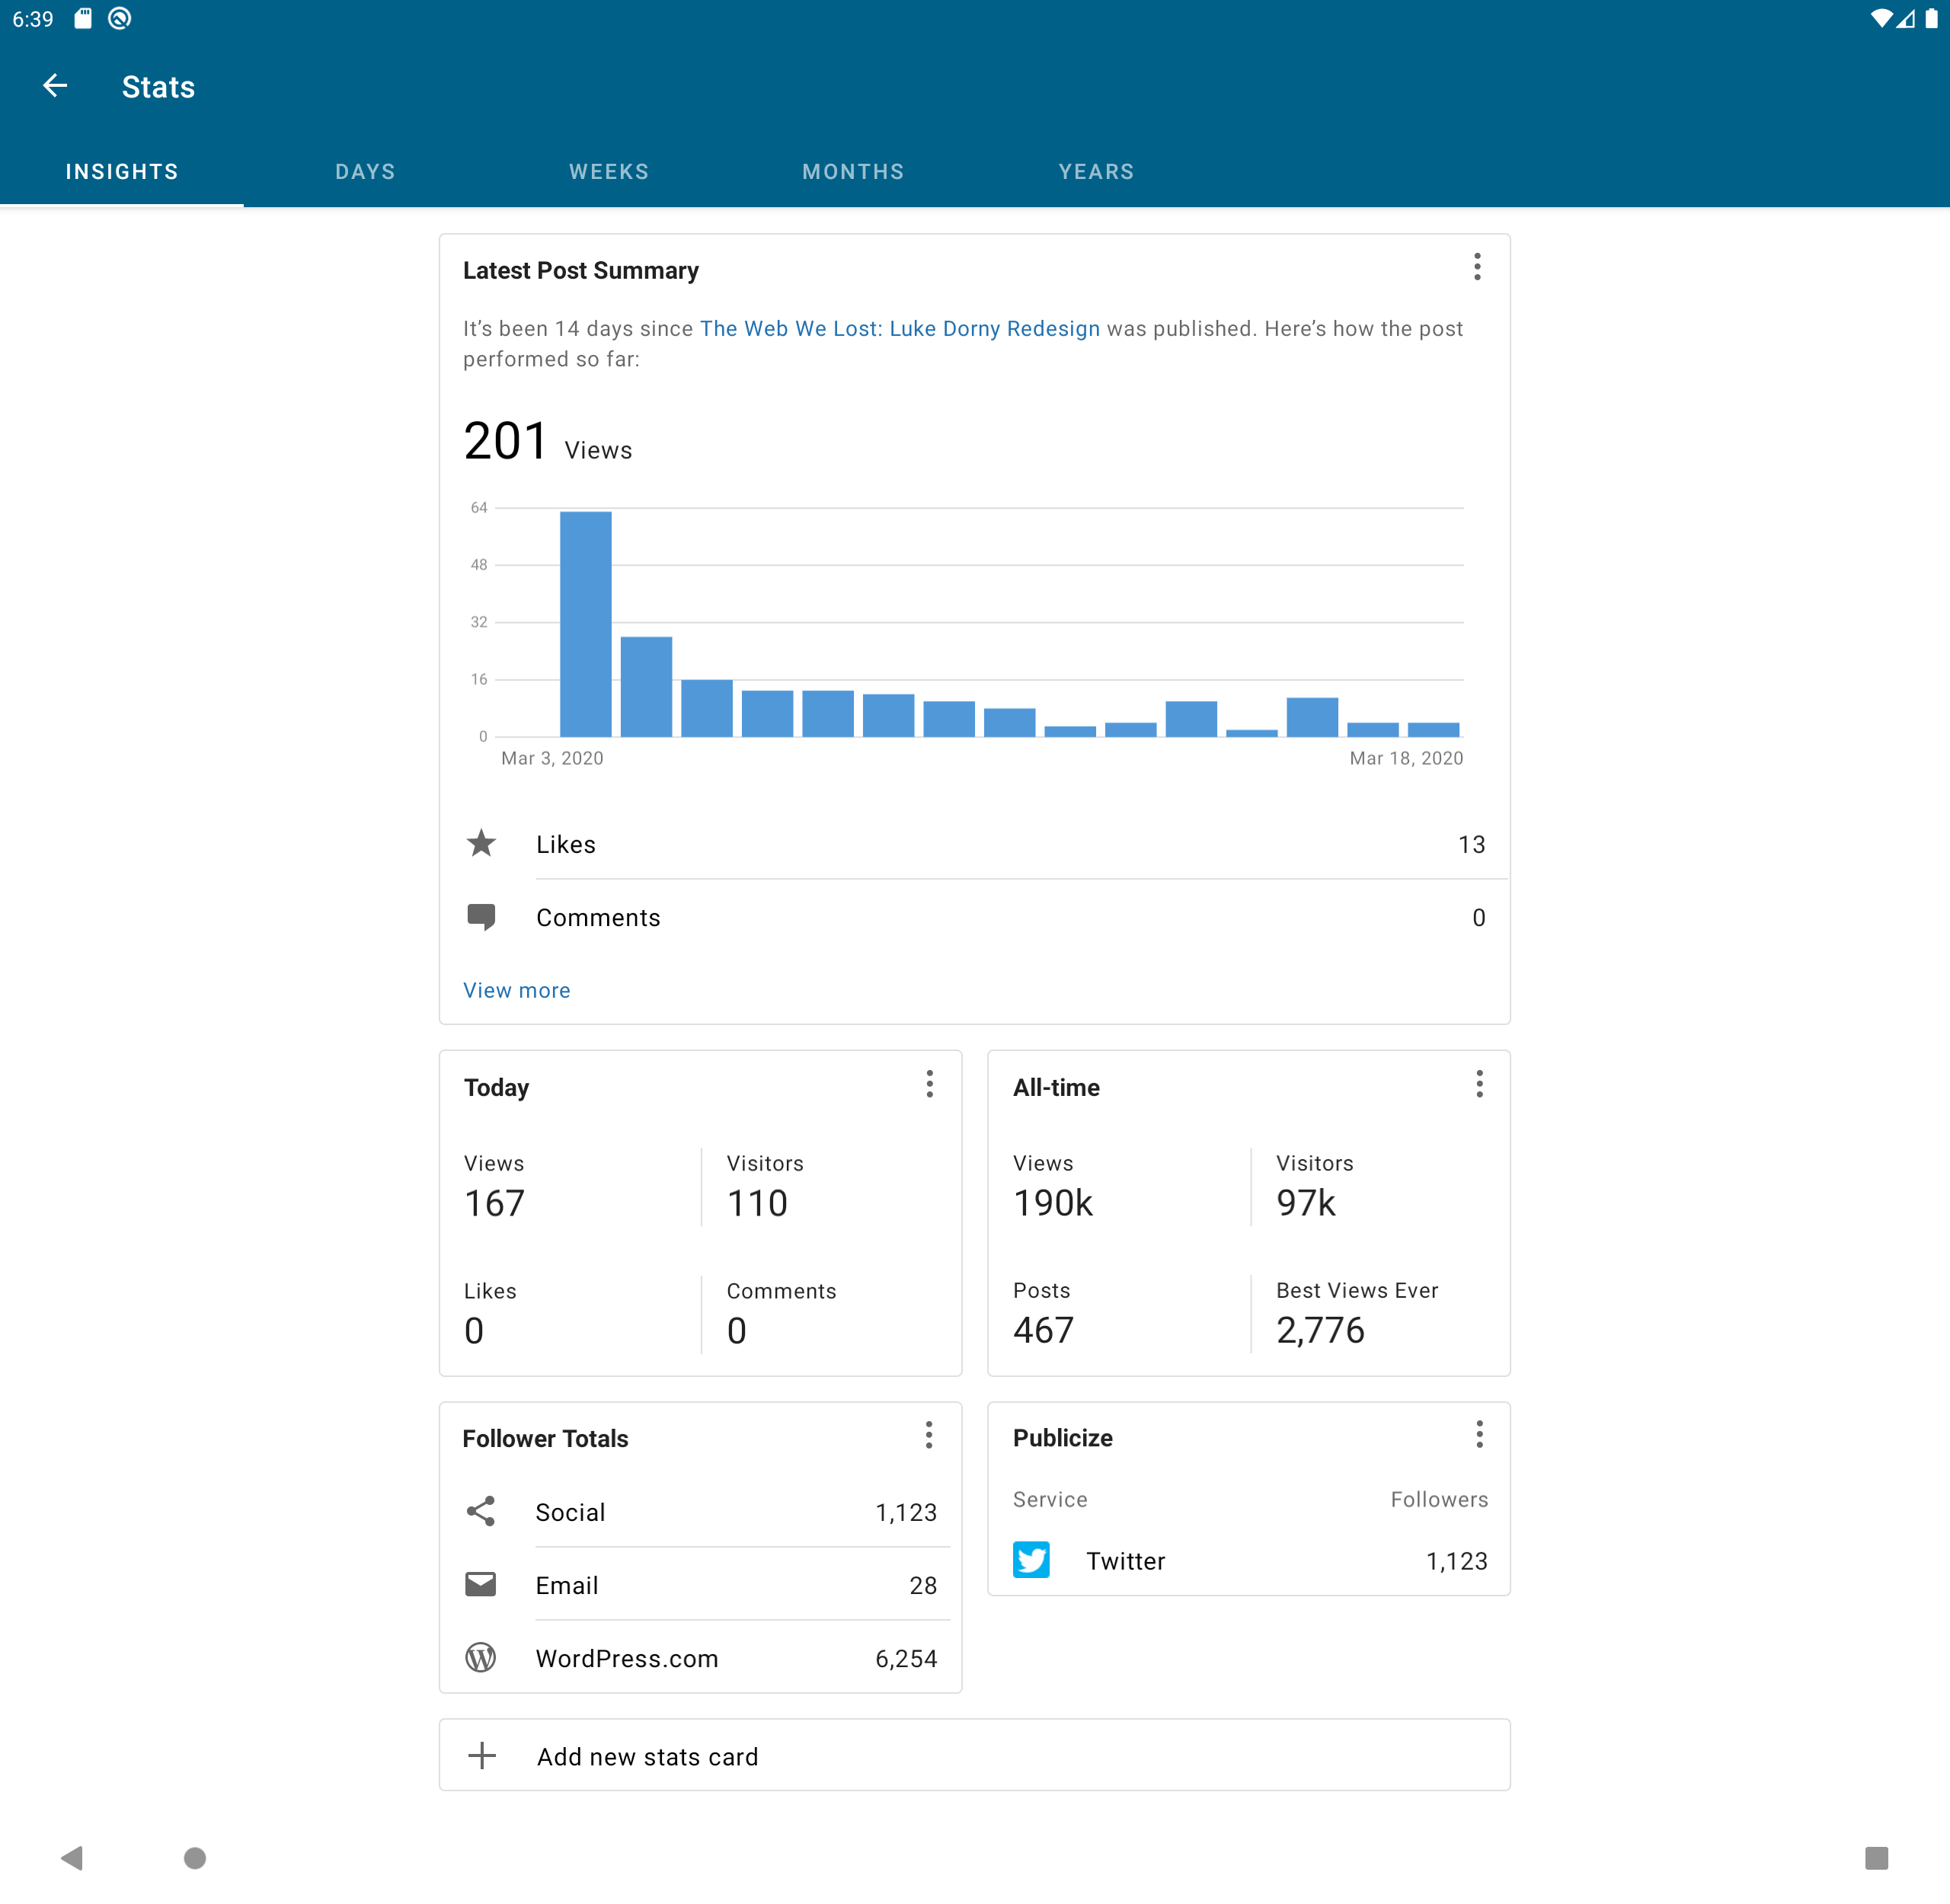
Task: Open Follower Totals card overflow menu
Action: coord(929,1436)
